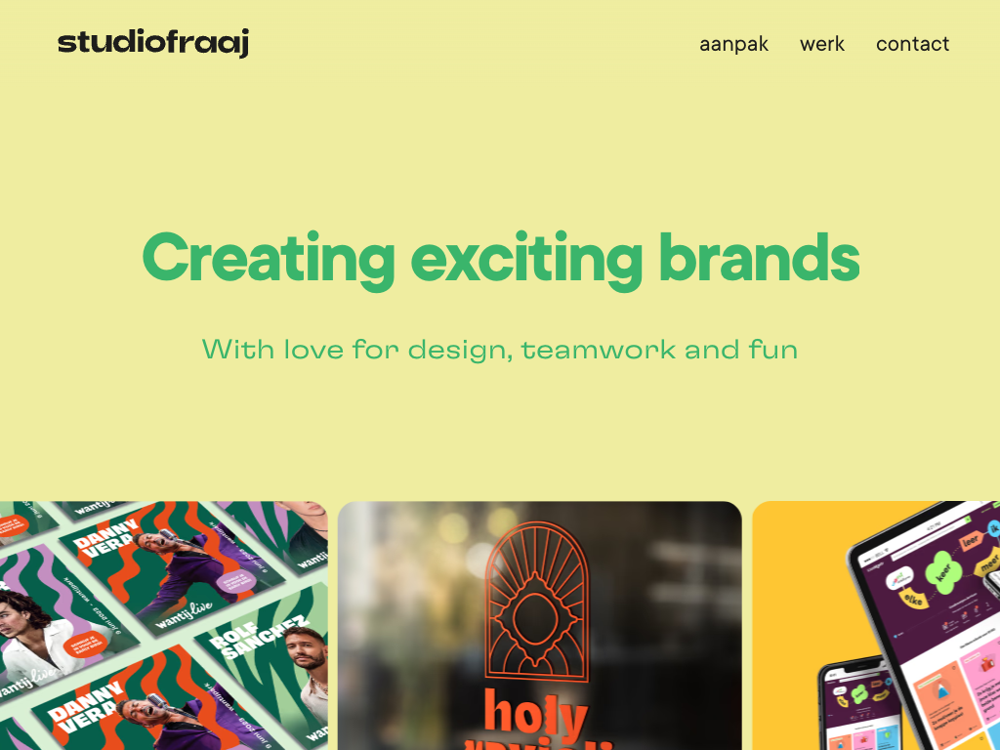Click the green keer clover shape
Image resolution: width=1000 pixels, height=750 pixels.
(942, 571)
